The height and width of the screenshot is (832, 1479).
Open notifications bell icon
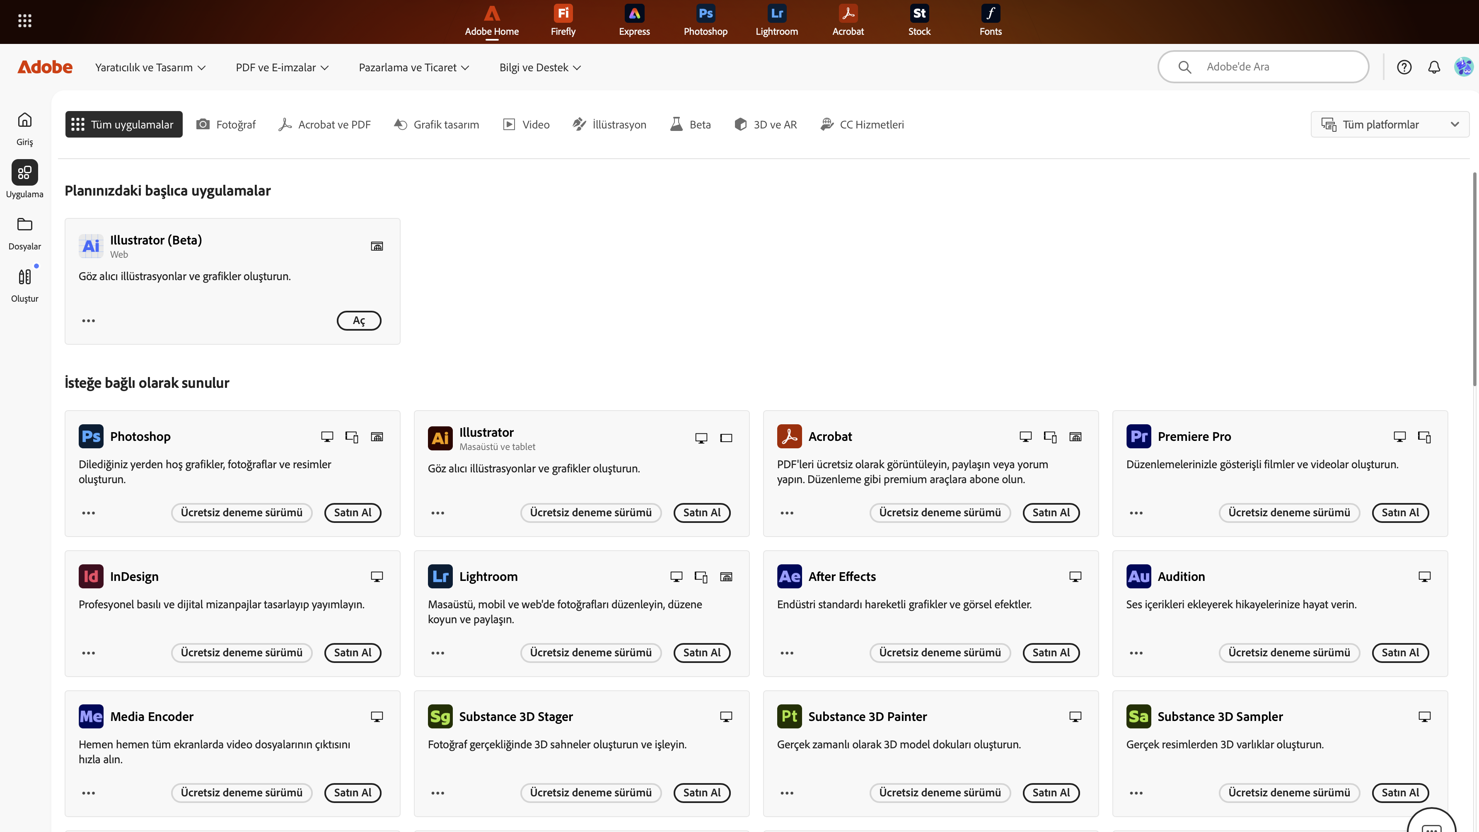point(1434,67)
